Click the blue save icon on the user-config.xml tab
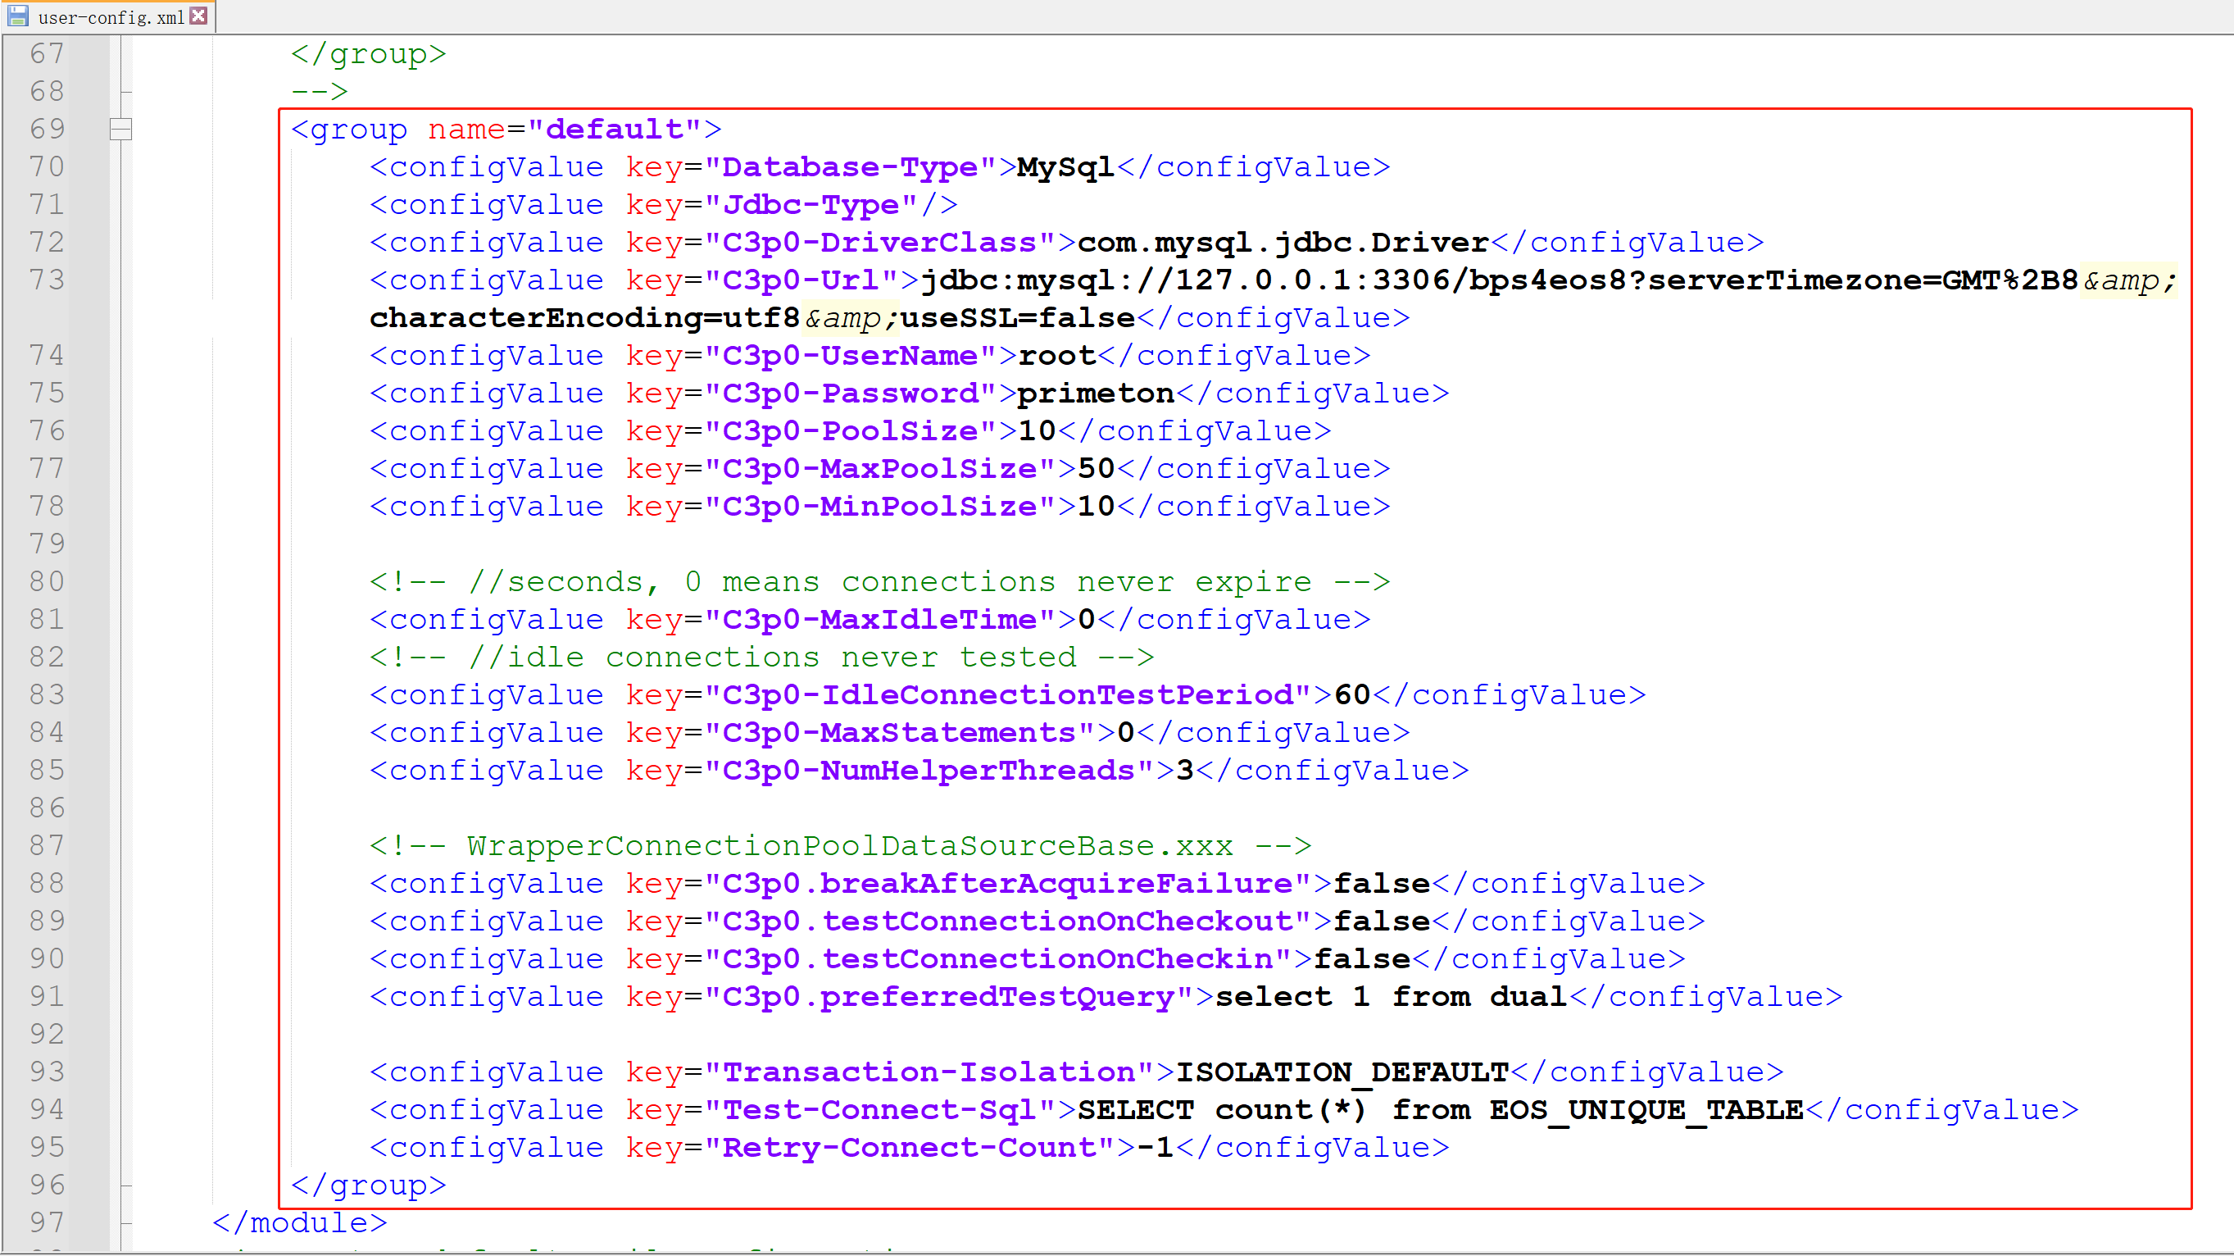 tap(17, 16)
